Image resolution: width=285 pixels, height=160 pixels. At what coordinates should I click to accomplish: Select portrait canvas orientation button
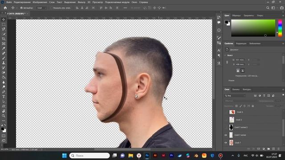pyautogui.click(x=238, y=70)
